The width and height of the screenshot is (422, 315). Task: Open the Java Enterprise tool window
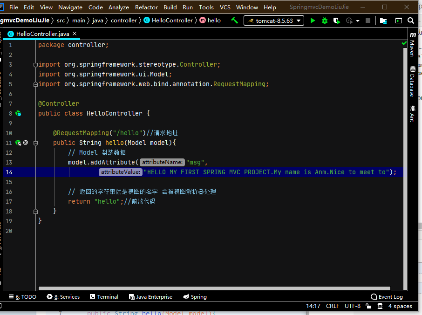(x=151, y=297)
